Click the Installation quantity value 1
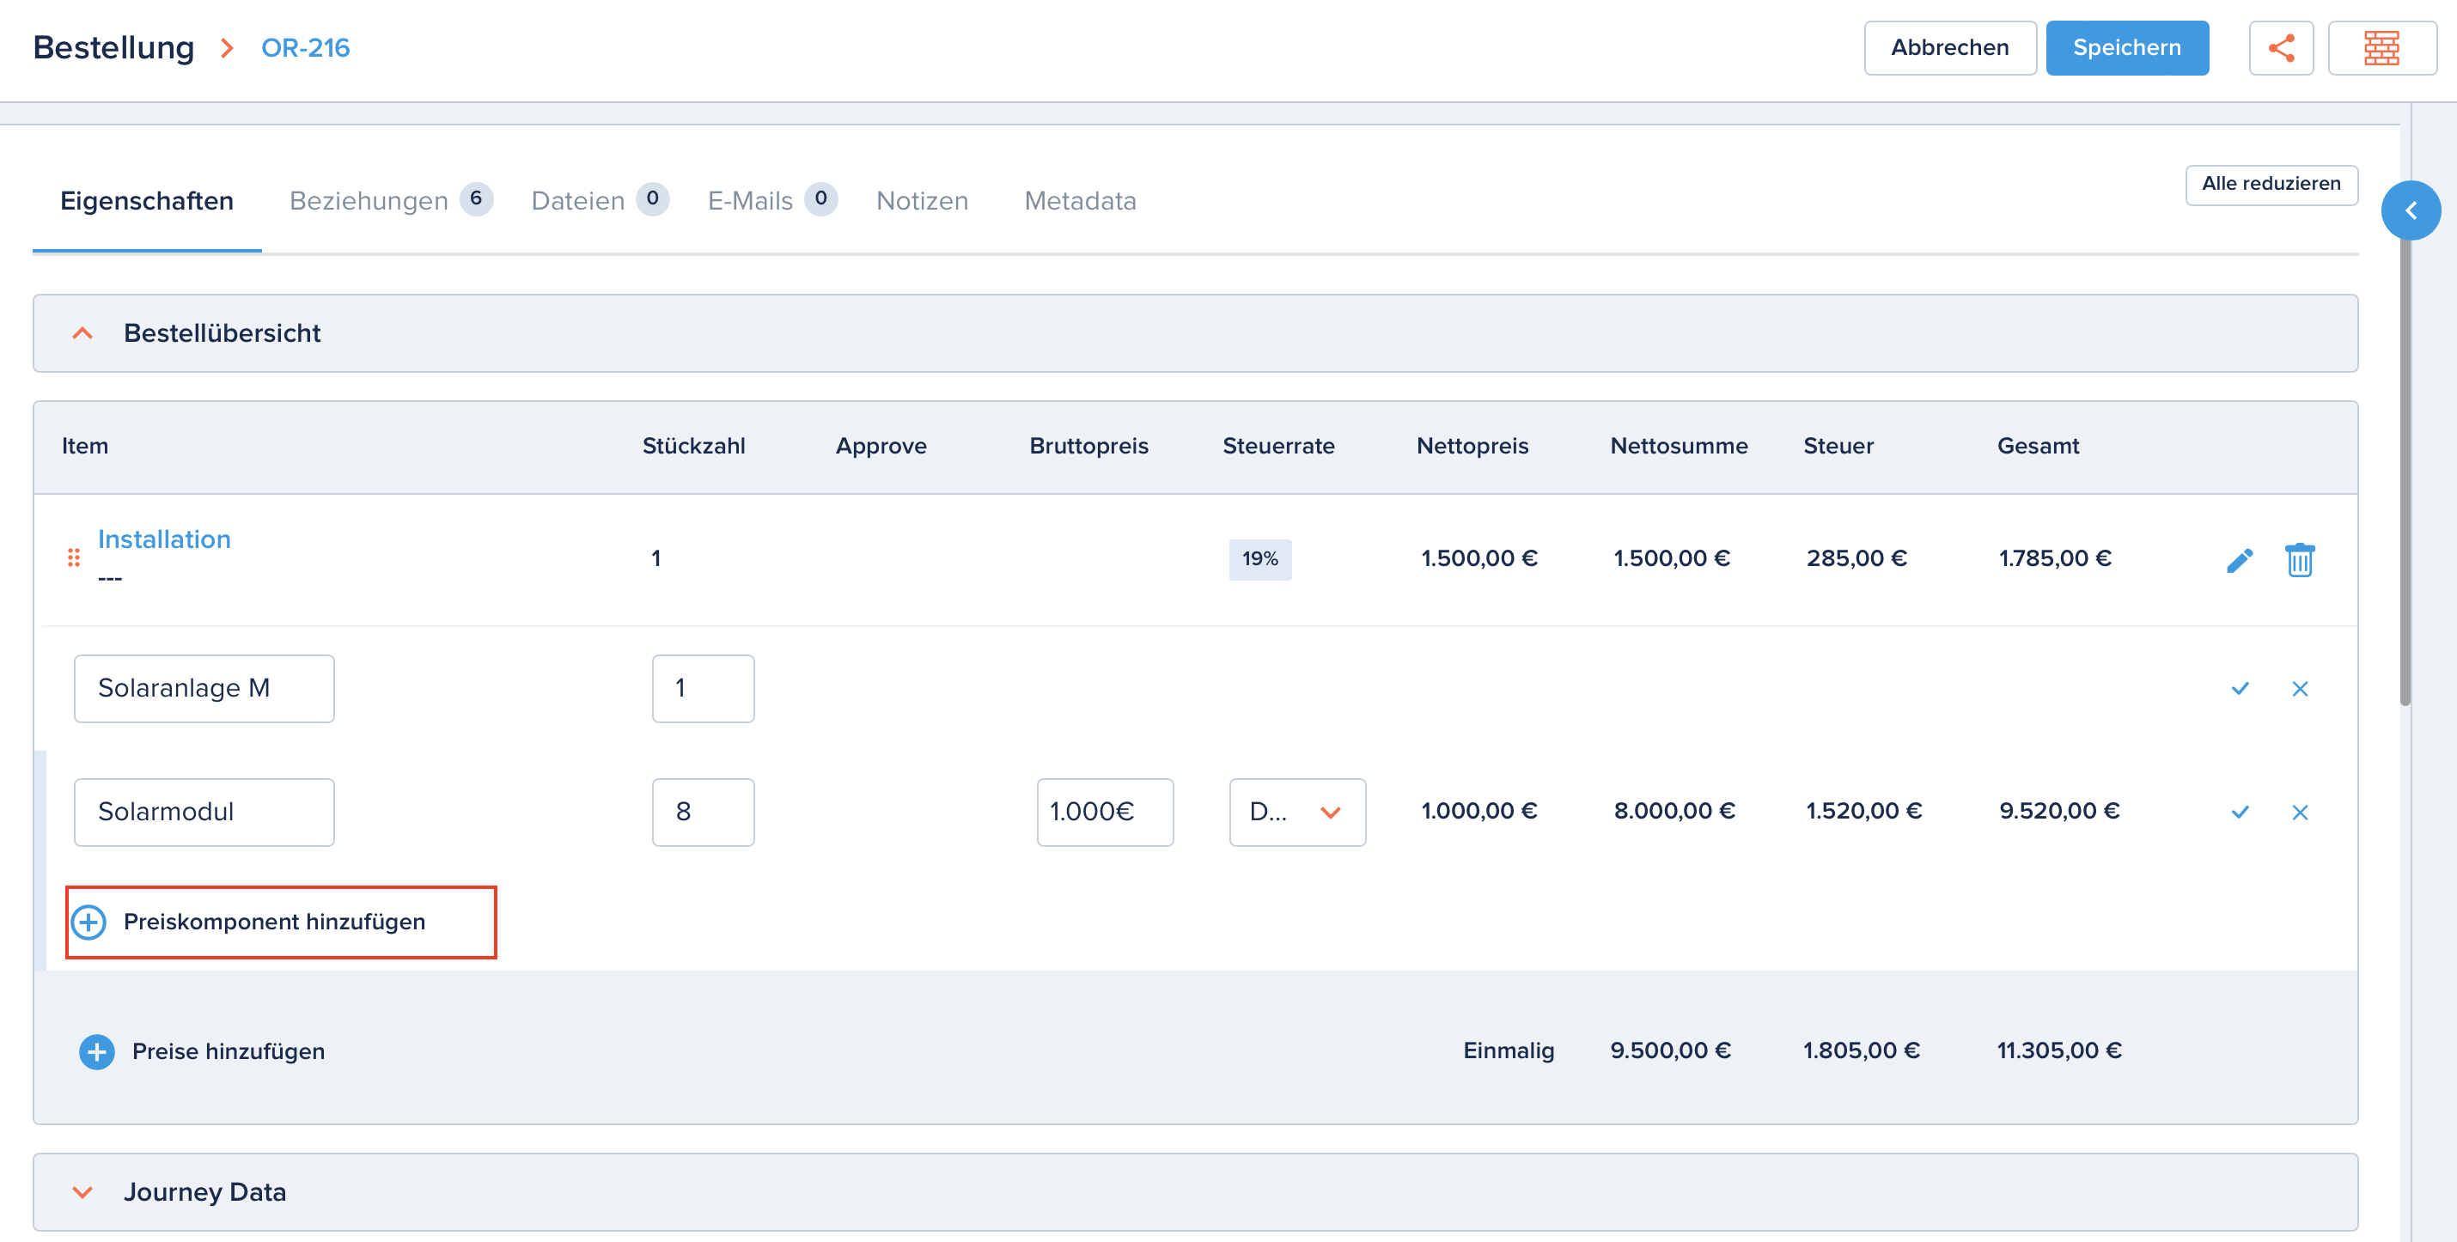 tap(656, 559)
